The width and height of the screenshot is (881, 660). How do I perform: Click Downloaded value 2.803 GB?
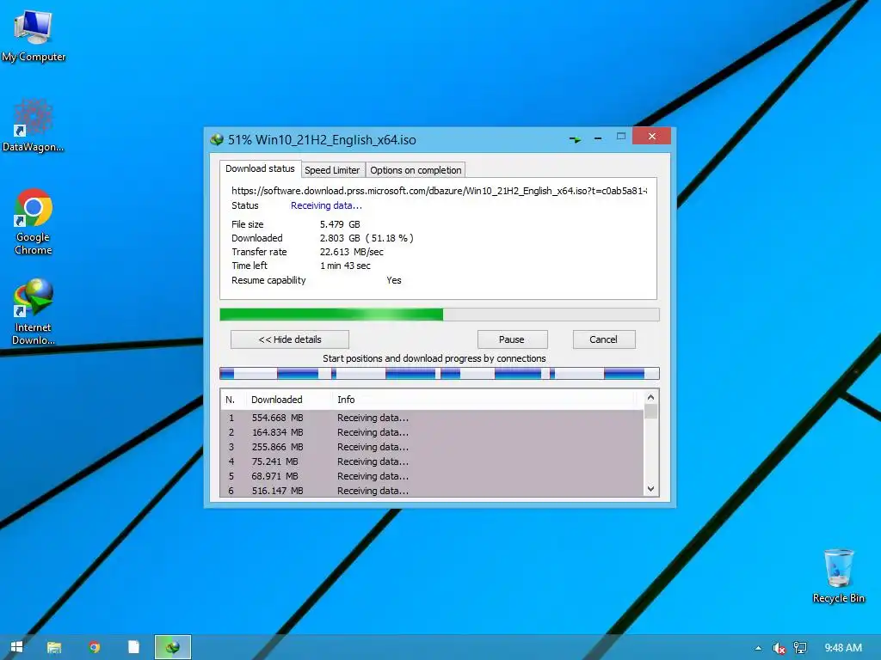pos(340,238)
